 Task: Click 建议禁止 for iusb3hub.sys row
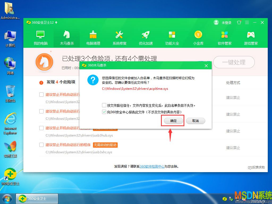click(233, 131)
